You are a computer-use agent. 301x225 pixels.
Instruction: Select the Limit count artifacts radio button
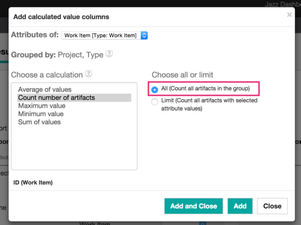point(154,102)
